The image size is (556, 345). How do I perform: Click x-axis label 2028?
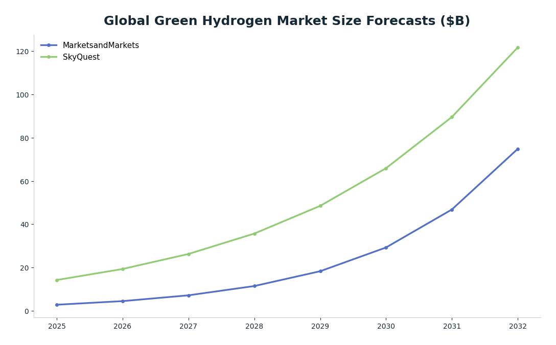tap(254, 326)
